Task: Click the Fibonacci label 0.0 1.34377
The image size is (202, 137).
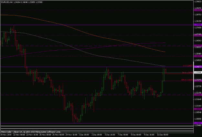Action: pyautogui.click(x=188, y=66)
